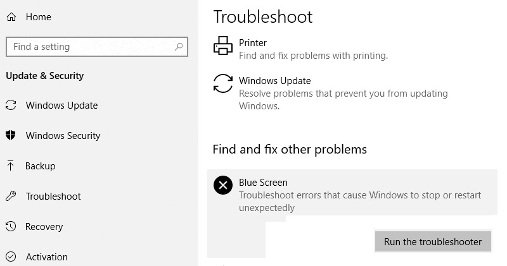The image size is (507, 266).
Task: Collapse the Blue Screen troubleshooter entry
Action: tap(352, 192)
